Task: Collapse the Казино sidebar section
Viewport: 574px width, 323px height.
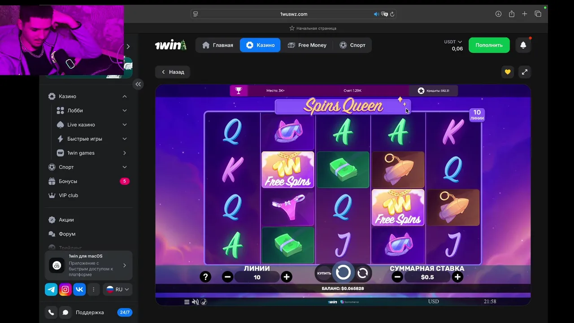Action: 125,96
